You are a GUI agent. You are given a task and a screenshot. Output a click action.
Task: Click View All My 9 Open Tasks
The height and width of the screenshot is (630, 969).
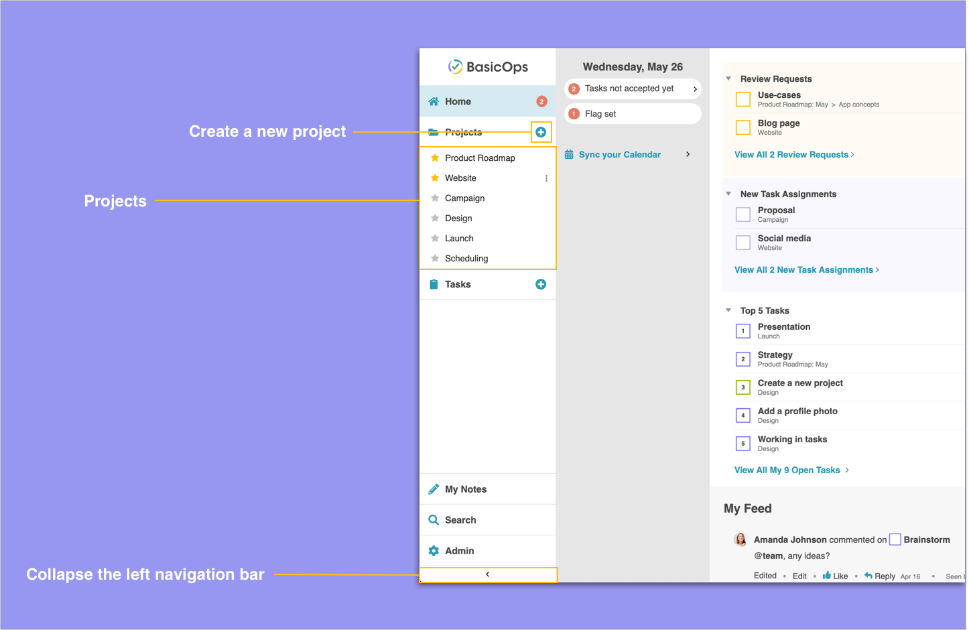pos(791,470)
